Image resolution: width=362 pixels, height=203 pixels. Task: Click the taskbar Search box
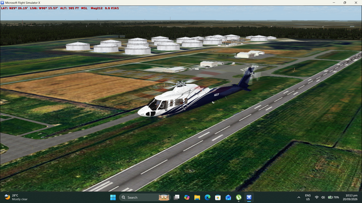tap(145, 197)
